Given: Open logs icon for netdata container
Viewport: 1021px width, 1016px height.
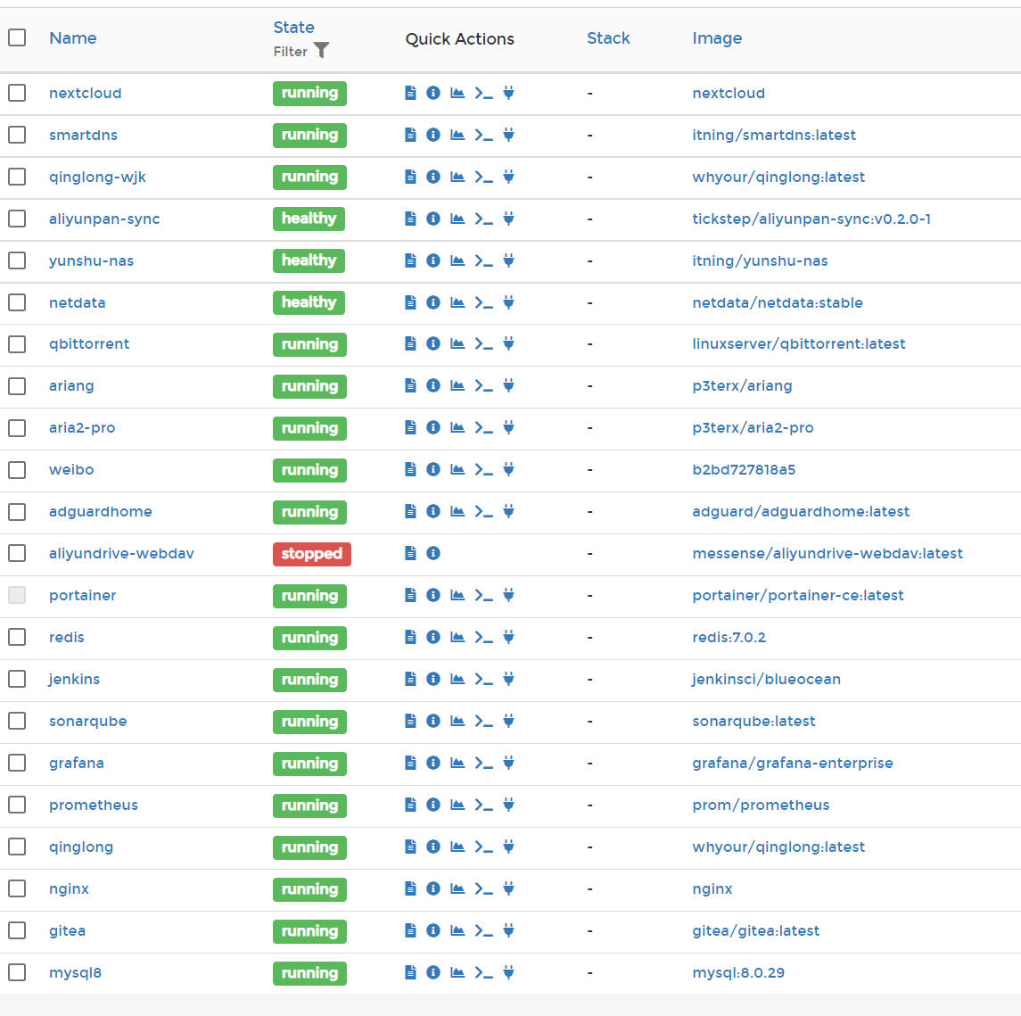Looking at the screenshot, I should tap(410, 302).
